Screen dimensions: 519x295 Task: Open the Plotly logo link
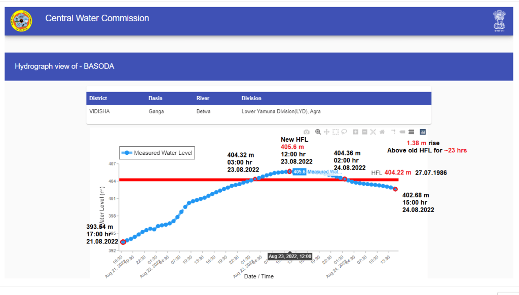[x=423, y=132]
